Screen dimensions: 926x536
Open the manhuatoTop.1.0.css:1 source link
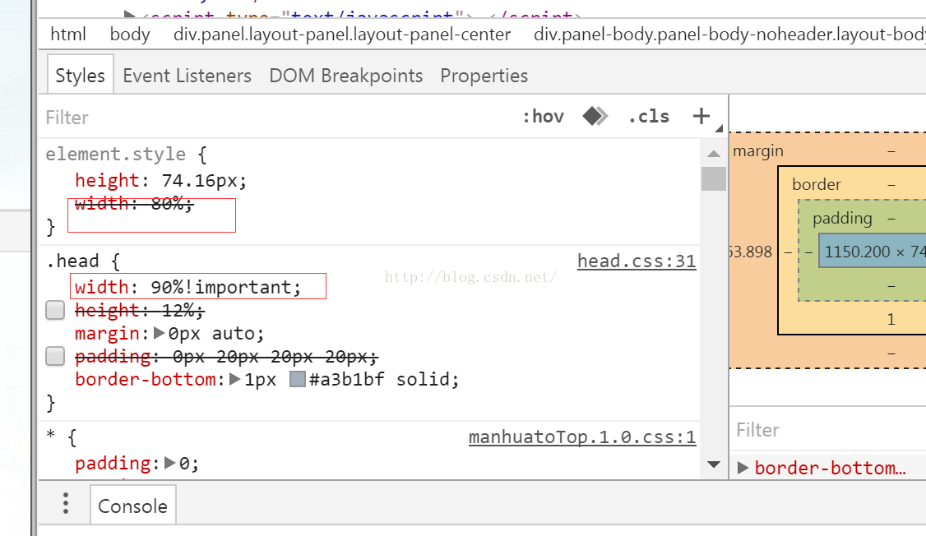pyautogui.click(x=582, y=437)
